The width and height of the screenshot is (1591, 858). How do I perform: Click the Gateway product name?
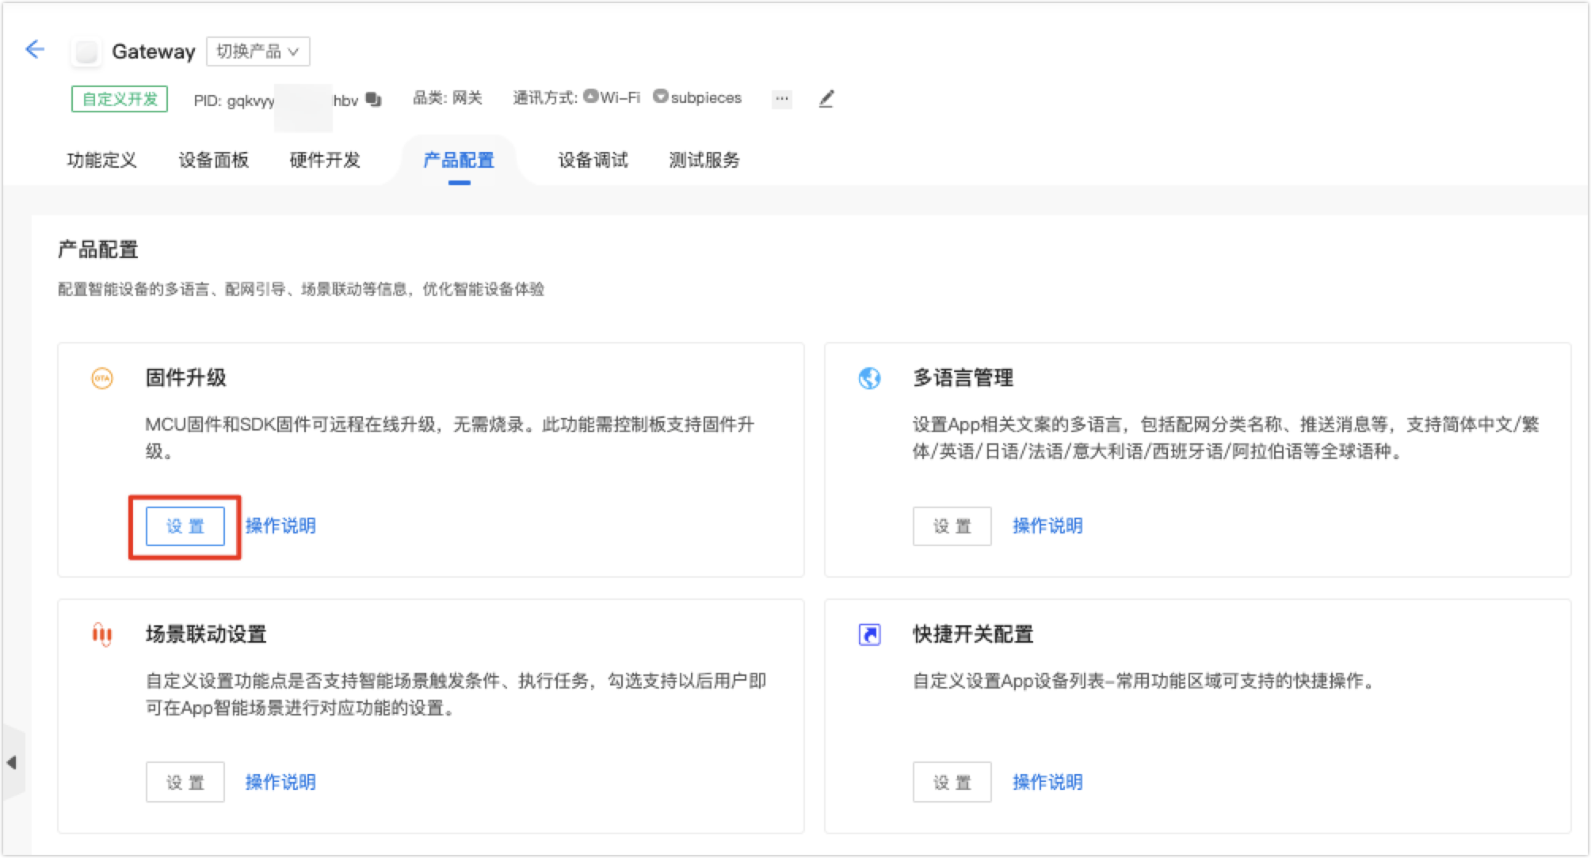153,52
